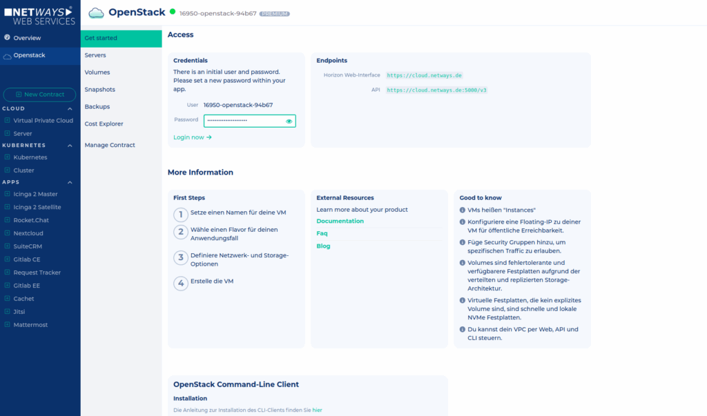Click the plus icon beside Rocket.Chat
The image size is (707, 416).
(x=8, y=220)
